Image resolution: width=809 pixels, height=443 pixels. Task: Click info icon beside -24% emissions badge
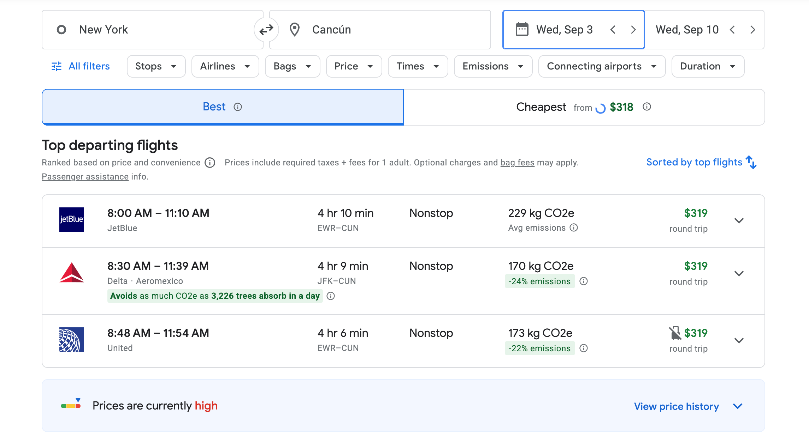(584, 281)
